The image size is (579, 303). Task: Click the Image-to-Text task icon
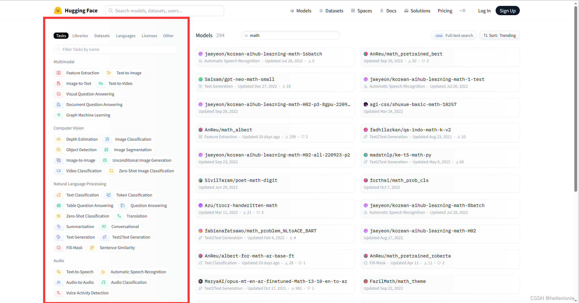click(x=59, y=84)
